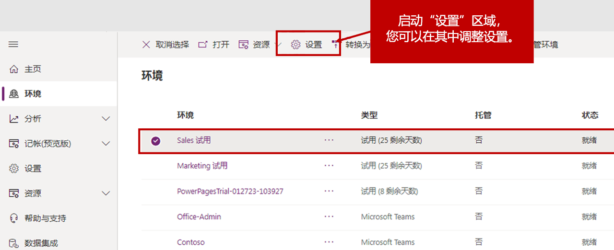
Task: Sort by the 状态 column header
Action: pyautogui.click(x=590, y=115)
